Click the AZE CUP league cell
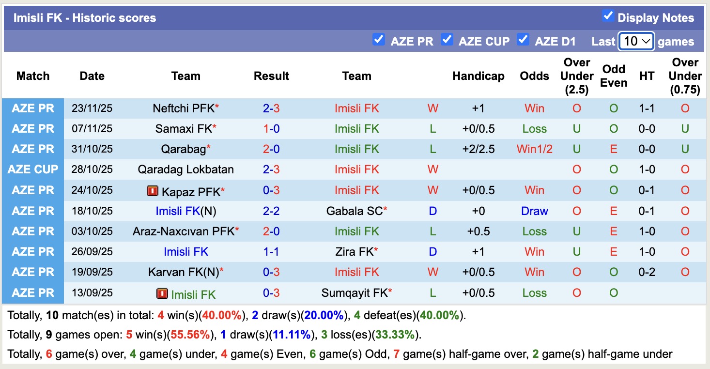 coord(33,169)
